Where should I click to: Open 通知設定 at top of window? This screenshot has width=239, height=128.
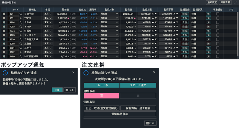[x=212, y=2]
